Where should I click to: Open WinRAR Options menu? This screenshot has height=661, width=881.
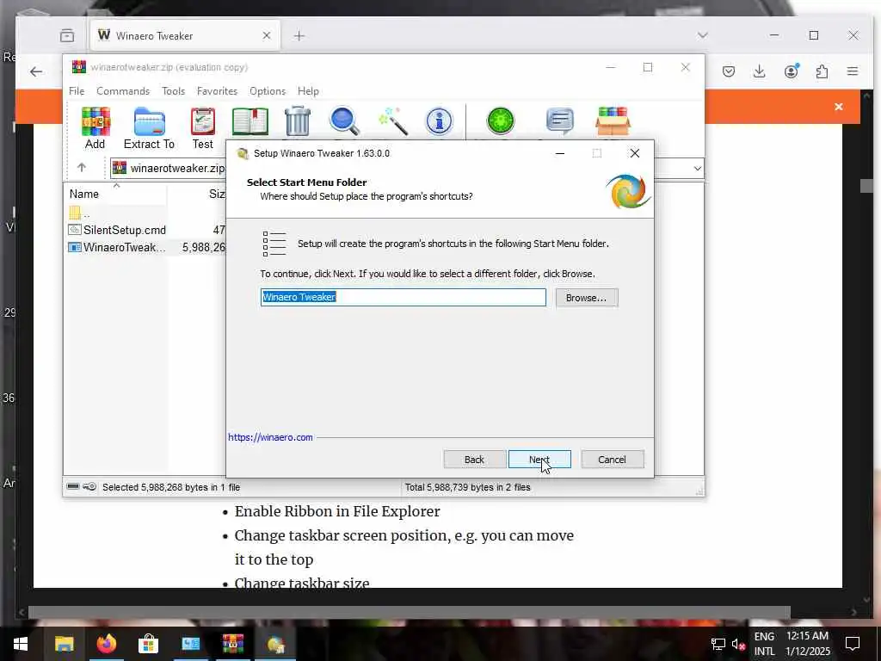[268, 91]
